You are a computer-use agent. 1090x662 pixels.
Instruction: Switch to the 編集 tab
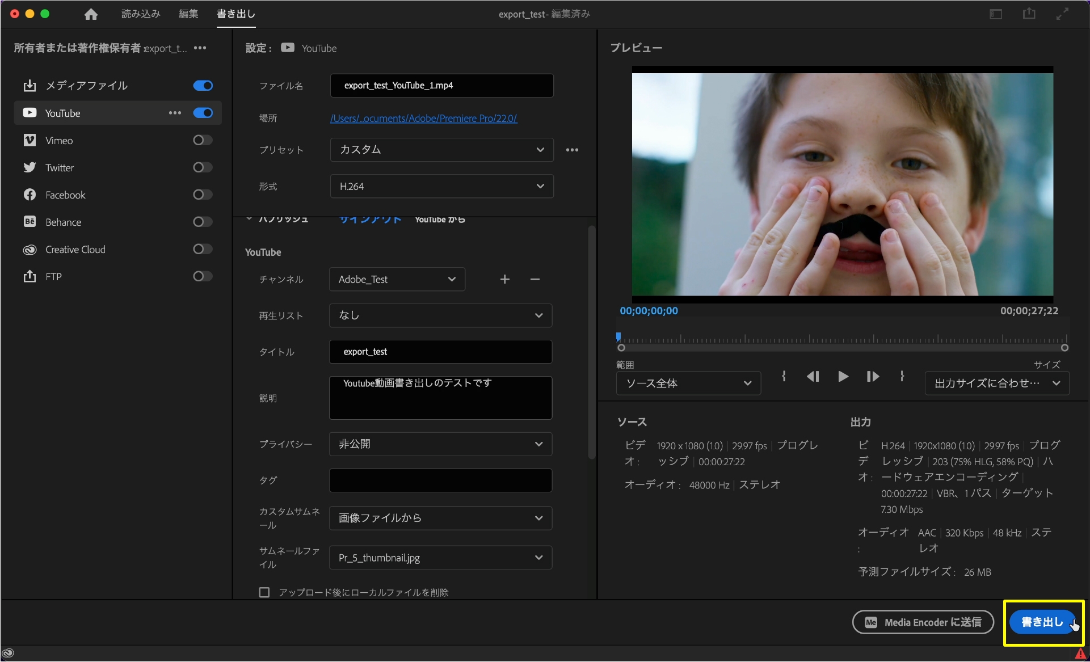(x=188, y=14)
